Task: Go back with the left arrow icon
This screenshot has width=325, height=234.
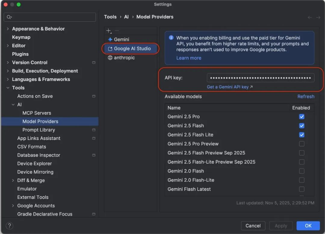Action: tap(310, 17)
